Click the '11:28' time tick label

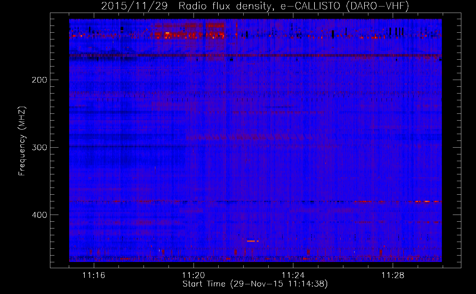coord(393,275)
